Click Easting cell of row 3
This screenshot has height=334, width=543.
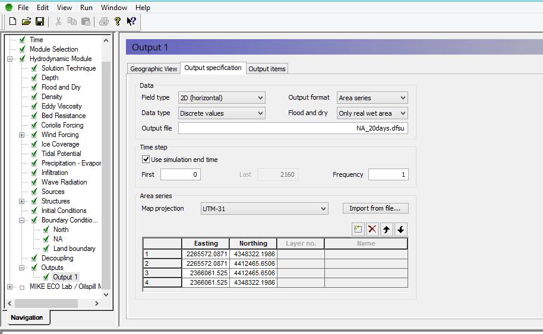(206, 273)
